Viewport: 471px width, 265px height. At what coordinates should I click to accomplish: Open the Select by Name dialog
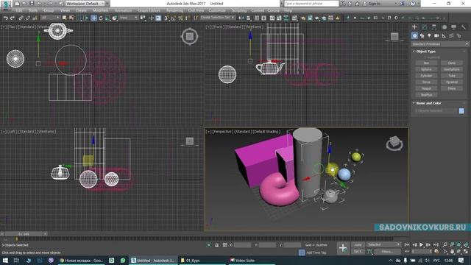click(71, 18)
